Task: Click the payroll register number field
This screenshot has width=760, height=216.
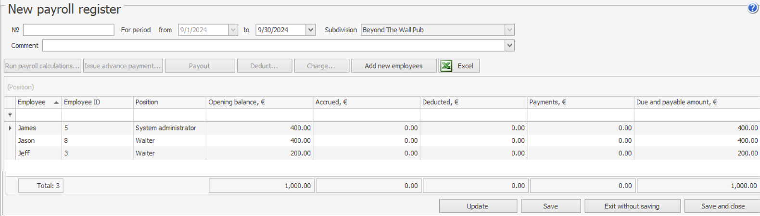Action: [x=68, y=30]
